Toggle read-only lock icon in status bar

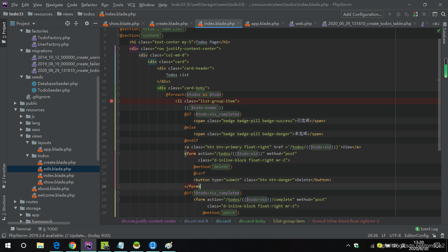[434, 236]
